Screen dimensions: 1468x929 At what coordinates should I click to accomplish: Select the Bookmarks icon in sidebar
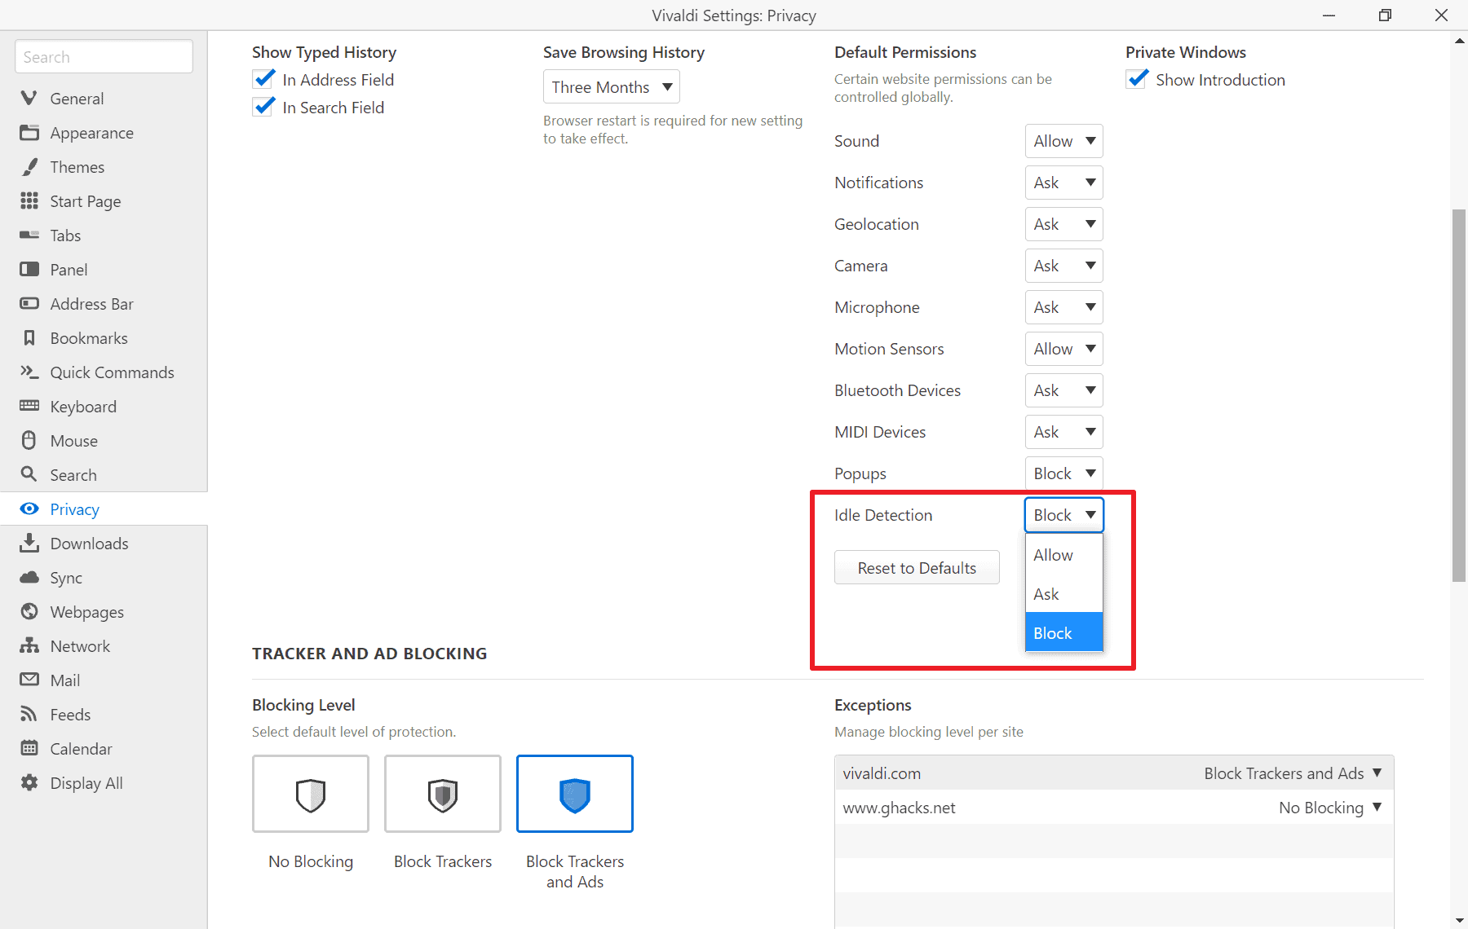tap(29, 338)
